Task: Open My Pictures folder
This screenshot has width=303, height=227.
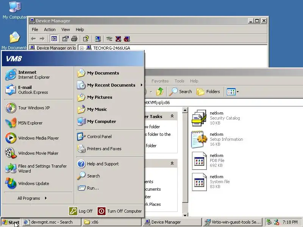Action: 109,97
